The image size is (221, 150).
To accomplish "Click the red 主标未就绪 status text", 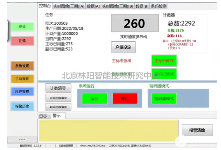I will click(122, 61).
